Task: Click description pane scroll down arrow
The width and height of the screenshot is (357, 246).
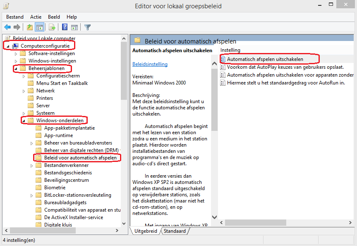Action: [x=214, y=217]
